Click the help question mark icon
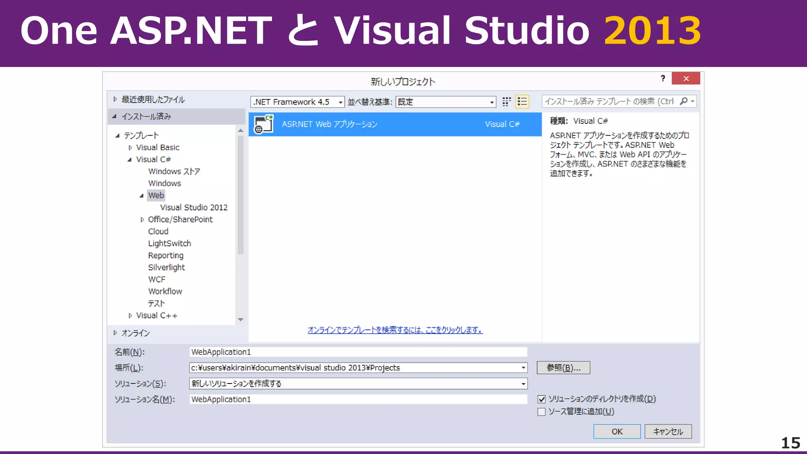 (x=663, y=78)
